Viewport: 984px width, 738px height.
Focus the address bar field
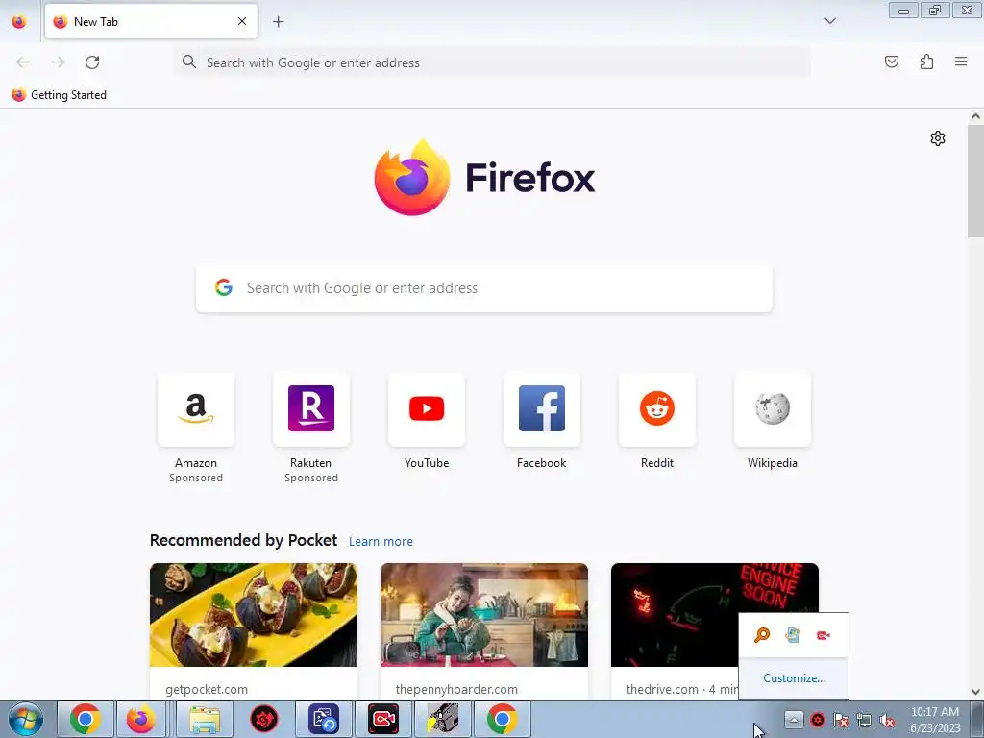pyautogui.click(x=492, y=62)
